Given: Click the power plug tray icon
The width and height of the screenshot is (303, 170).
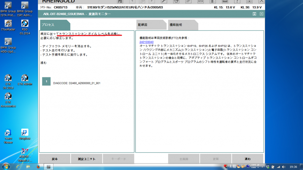Looking at the screenshot, I should [273, 167].
